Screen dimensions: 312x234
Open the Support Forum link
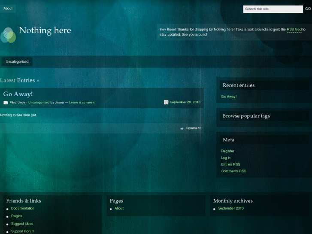tap(23, 231)
